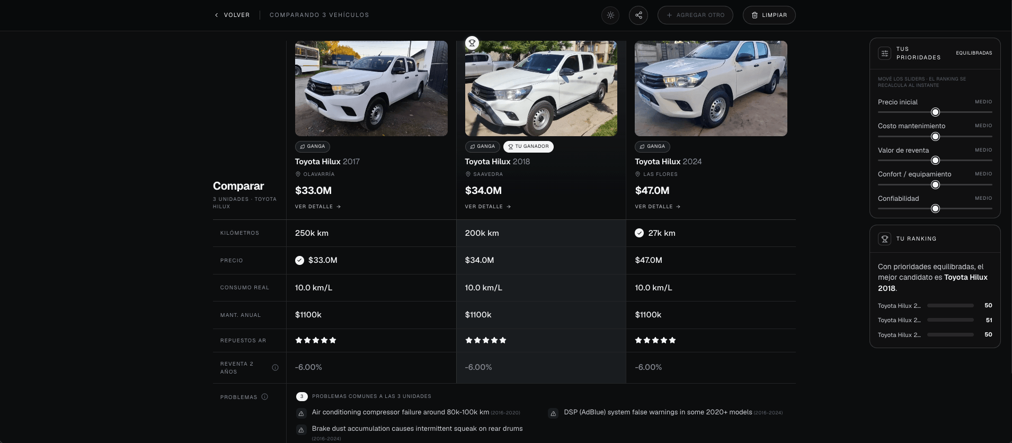The width and height of the screenshot is (1012, 443).
Task: Click the Equilibradas label
Action: point(974,53)
